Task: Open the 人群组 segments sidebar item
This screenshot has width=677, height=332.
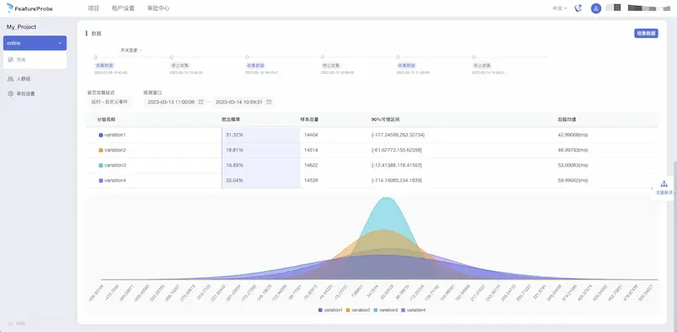Action: click(19, 79)
